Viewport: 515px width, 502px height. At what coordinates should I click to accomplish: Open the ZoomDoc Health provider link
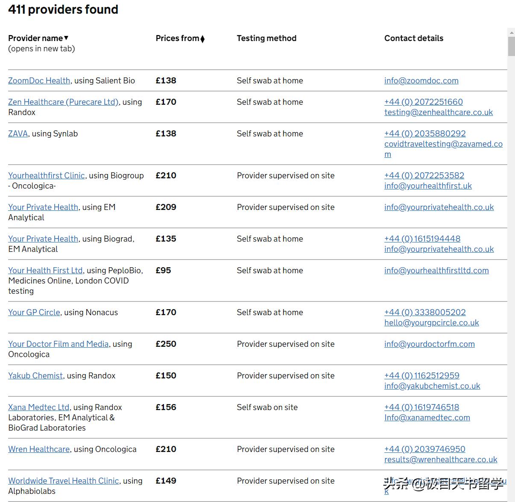coord(39,80)
